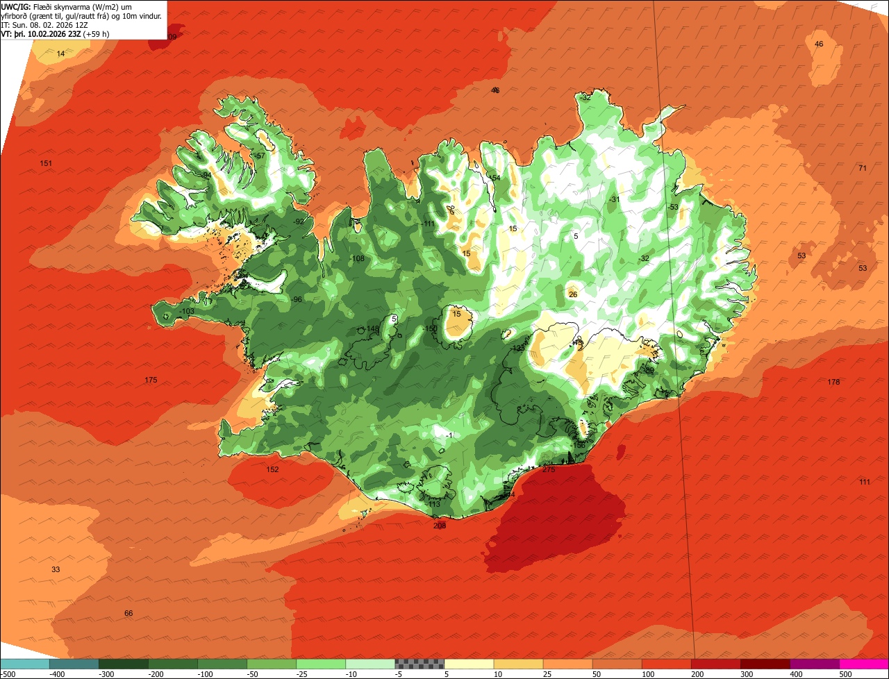Click the 500 label on the legend
This screenshot has height=679, width=889.
(845, 673)
